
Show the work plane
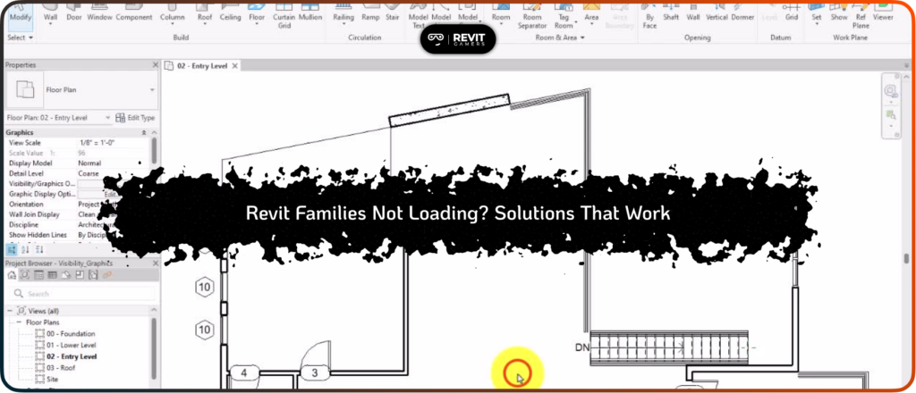coord(839,13)
